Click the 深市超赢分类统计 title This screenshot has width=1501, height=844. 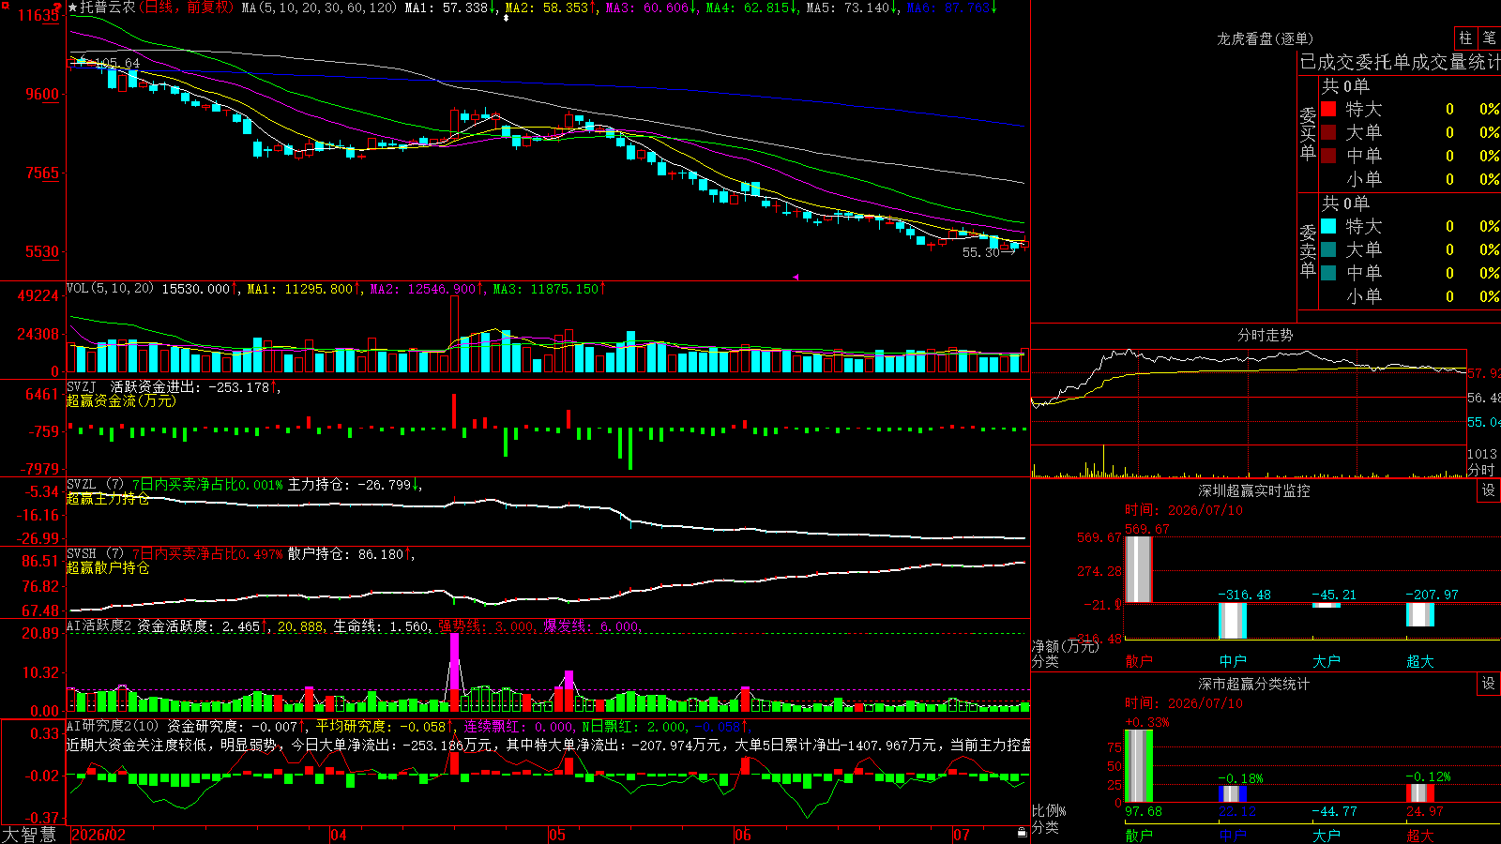tap(1254, 684)
